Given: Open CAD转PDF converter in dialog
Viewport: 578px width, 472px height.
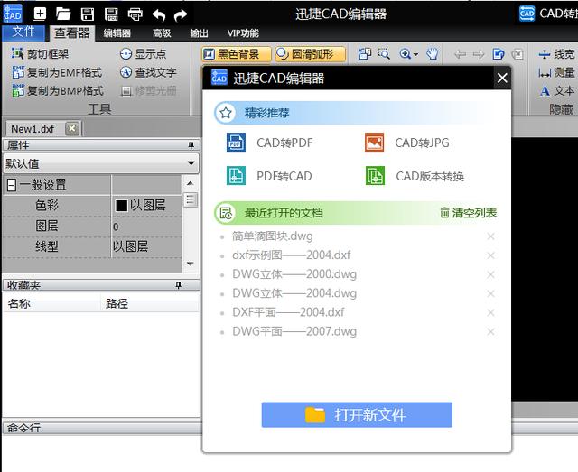Looking at the screenshot, I should [270, 143].
